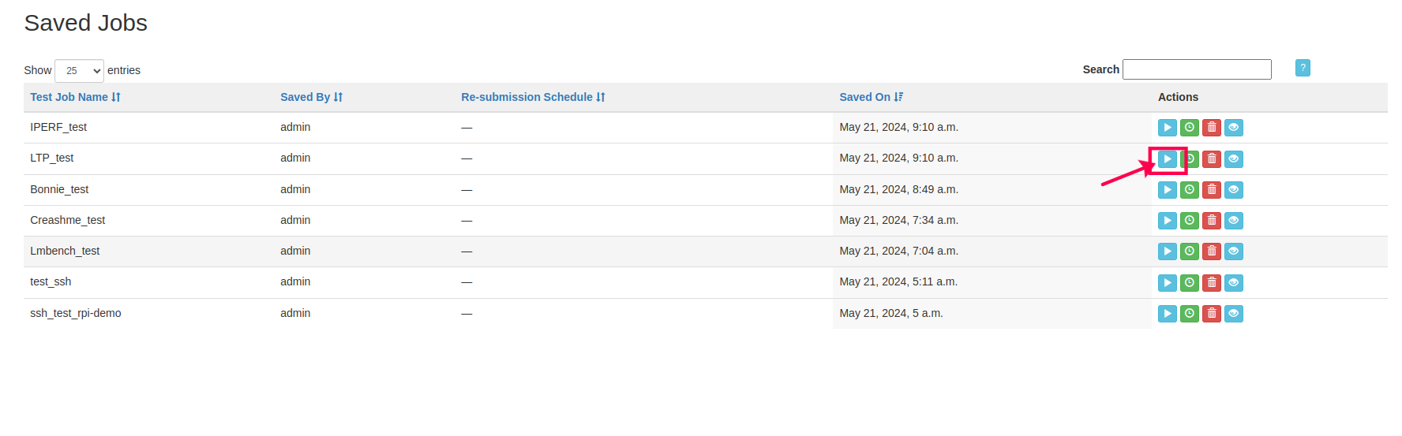Run the test_ssh saved job
1402x436 pixels.
(x=1167, y=283)
